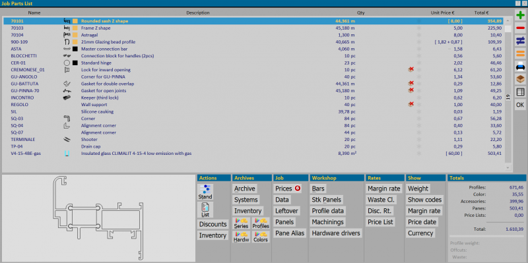Click the green plus add part icon

point(520,15)
